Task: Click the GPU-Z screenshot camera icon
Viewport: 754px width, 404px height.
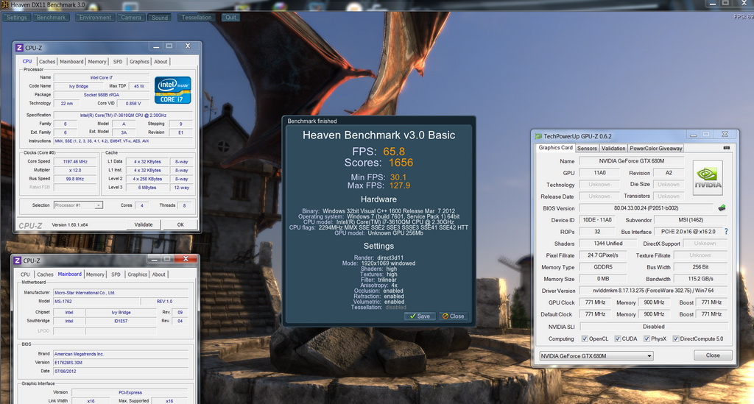Action: click(727, 148)
